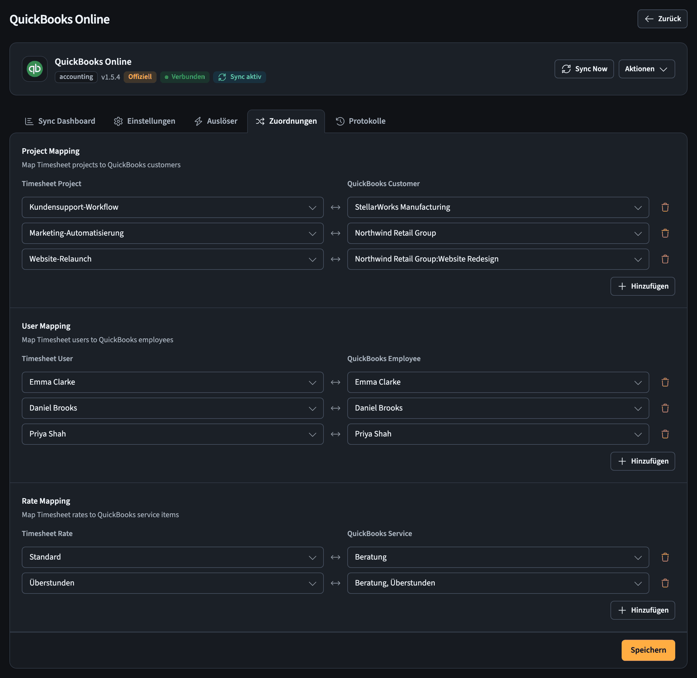This screenshot has height=678, width=697.
Task: Click the accounting category tag
Action: coord(76,77)
